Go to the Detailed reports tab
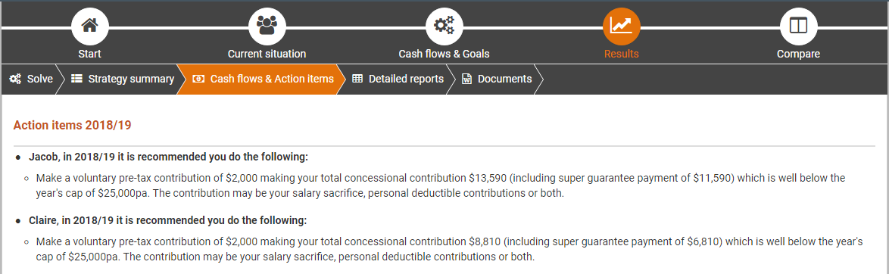Image resolution: width=889 pixels, height=274 pixels. coord(398,79)
